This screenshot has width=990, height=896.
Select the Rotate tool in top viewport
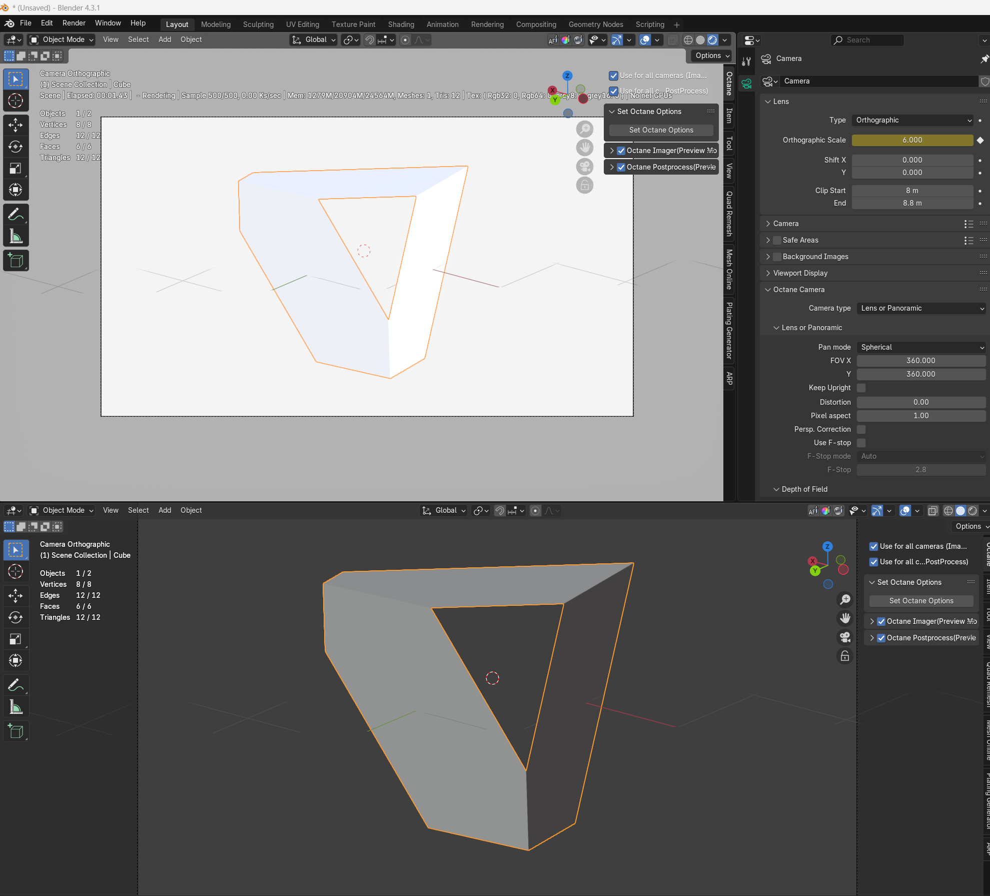(x=16, y=147)
